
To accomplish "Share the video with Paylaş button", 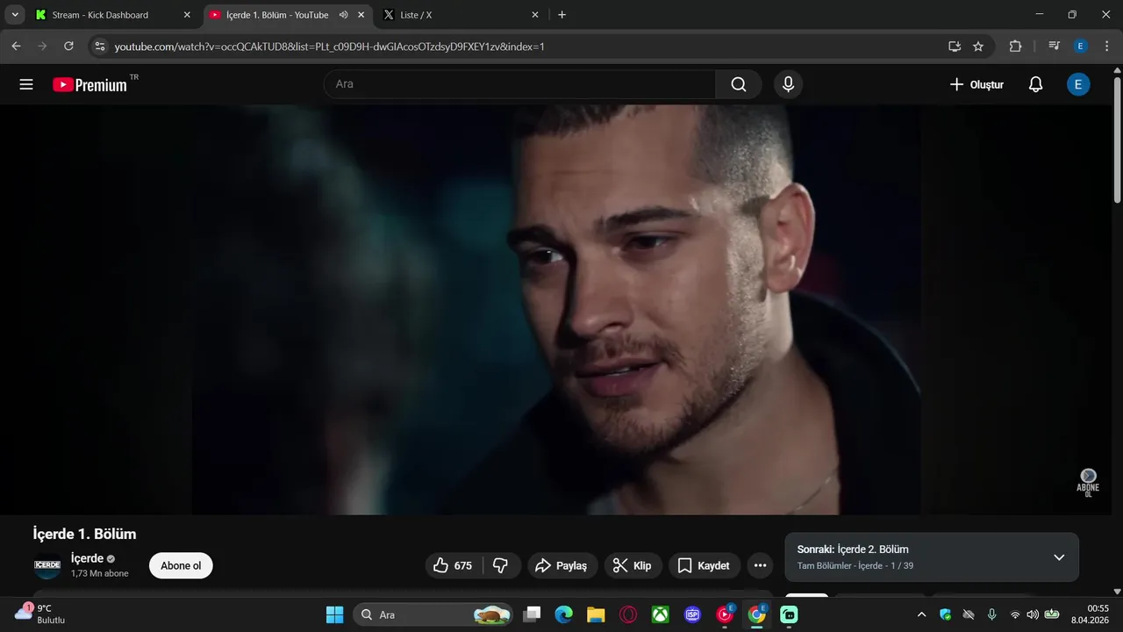I will (561, 565).
